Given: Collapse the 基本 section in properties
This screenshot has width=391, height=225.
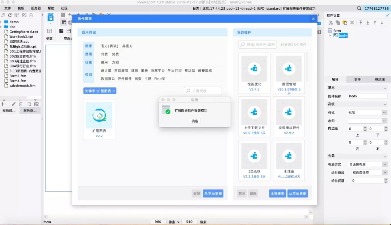Looking at the screenshot, I should pyautogui.click(x=385, y=88).
